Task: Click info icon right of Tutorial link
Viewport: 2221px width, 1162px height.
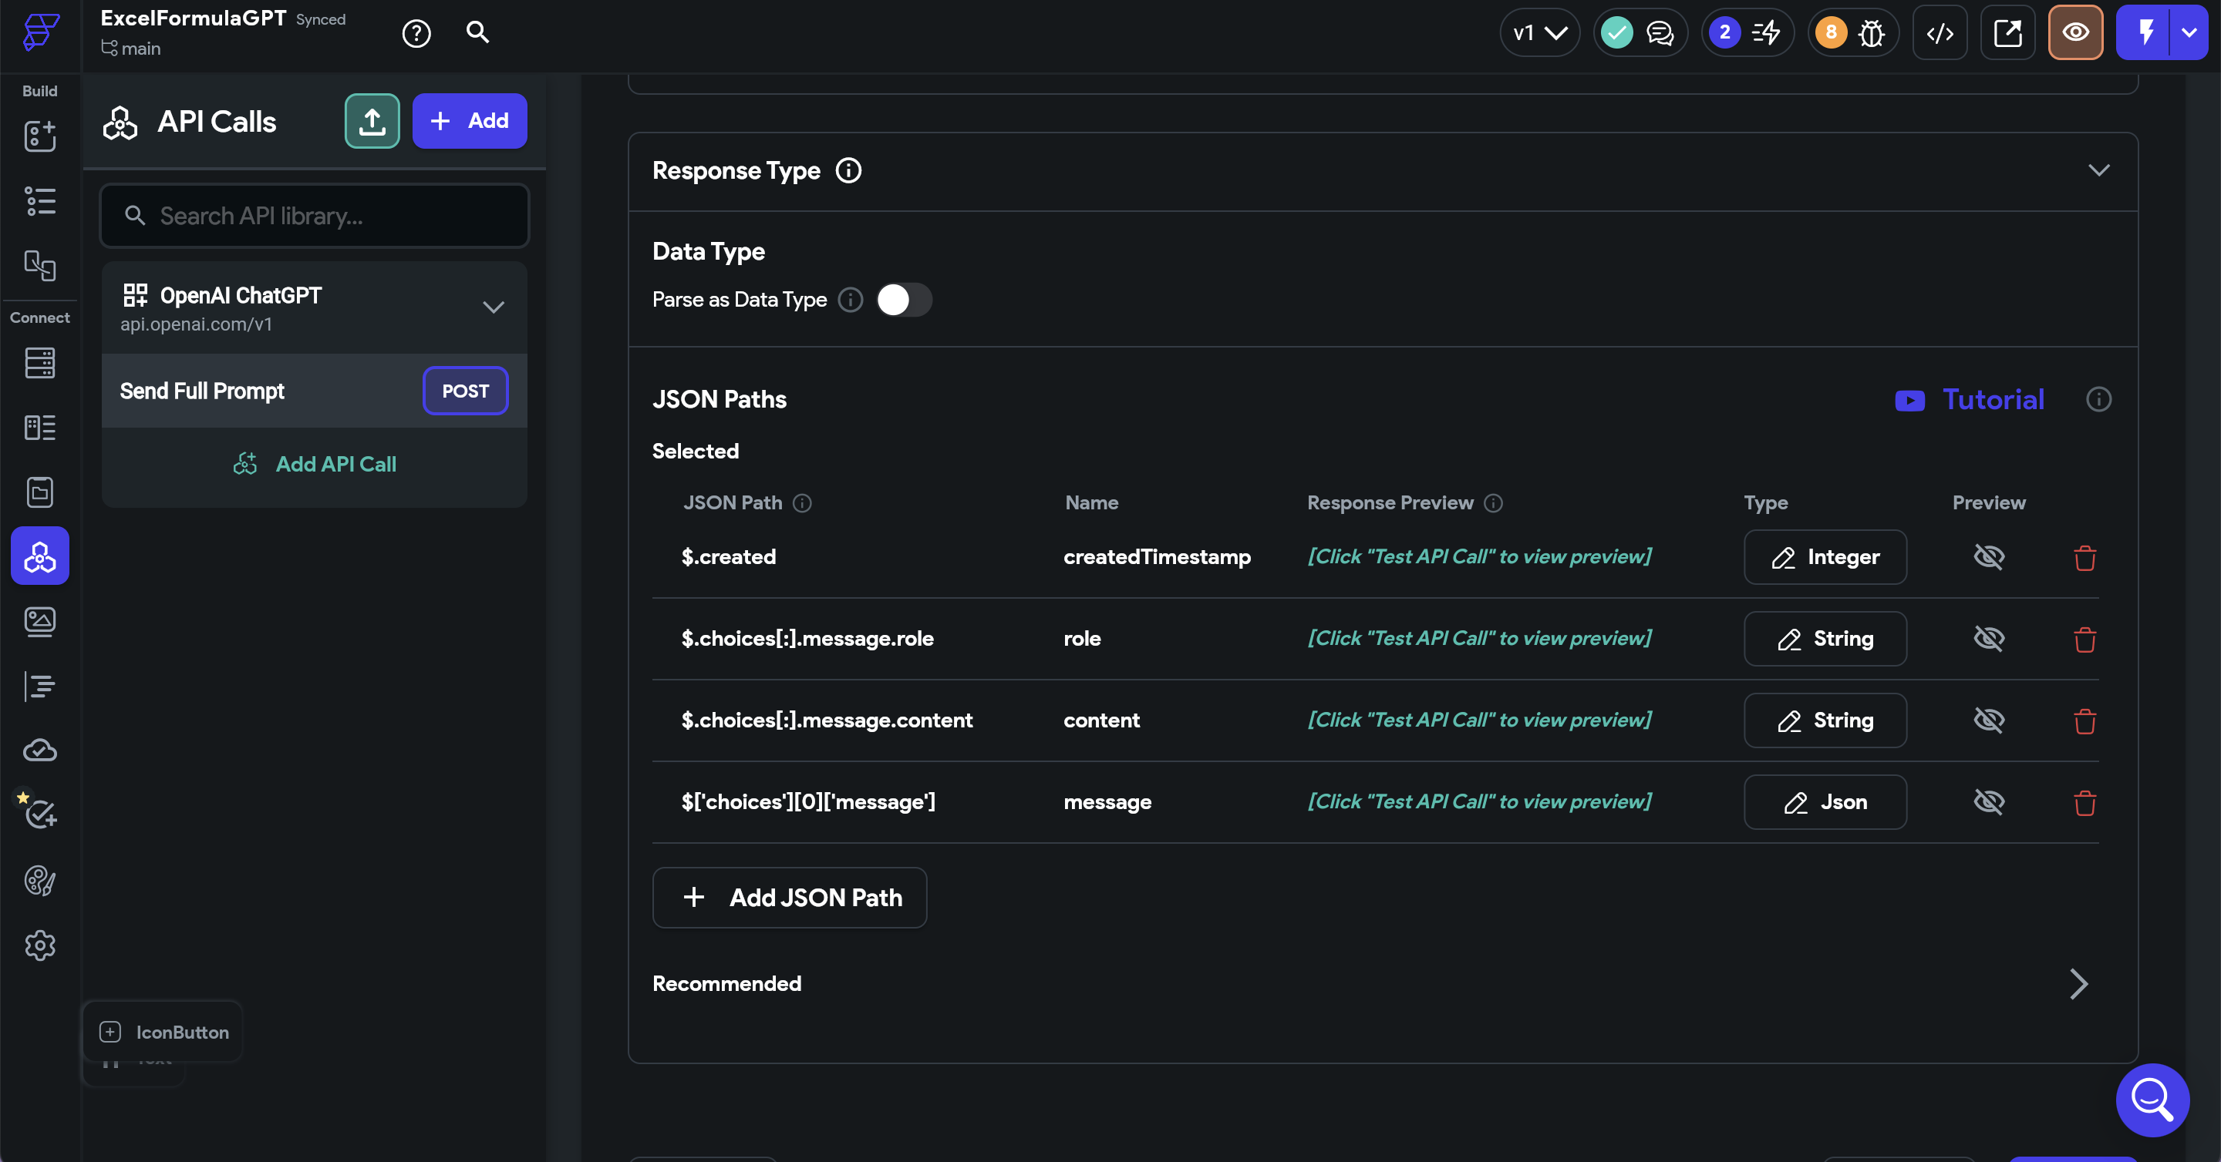Action: click(x=2098, y=400)
